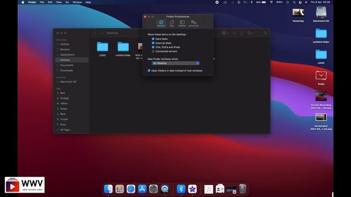Image resolution: width=351 pixels, height=197 pixels.
Task: Open the Finder view options dropdown
Action: 225,33
